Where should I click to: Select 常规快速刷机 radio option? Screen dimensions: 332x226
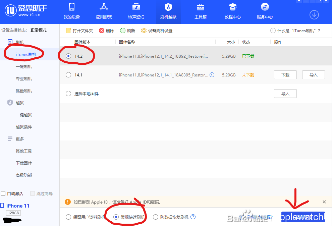click(116, 217)
